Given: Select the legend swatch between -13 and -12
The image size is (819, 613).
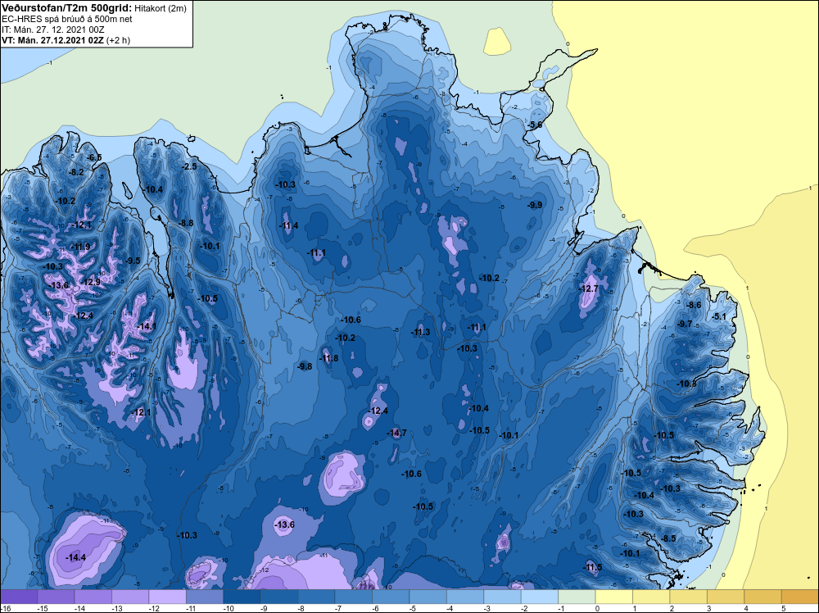Looking at the screenshot, I should click(130, 597).
